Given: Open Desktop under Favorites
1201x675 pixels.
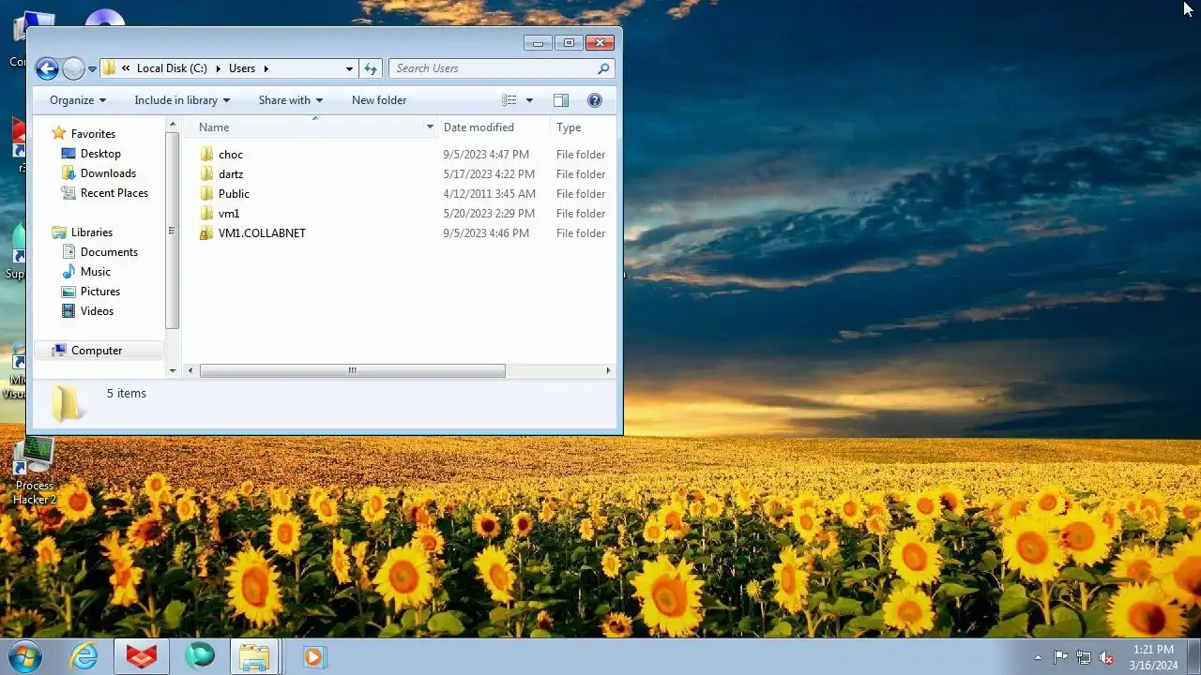Looking at the screenshot, I should pos(100,154).
